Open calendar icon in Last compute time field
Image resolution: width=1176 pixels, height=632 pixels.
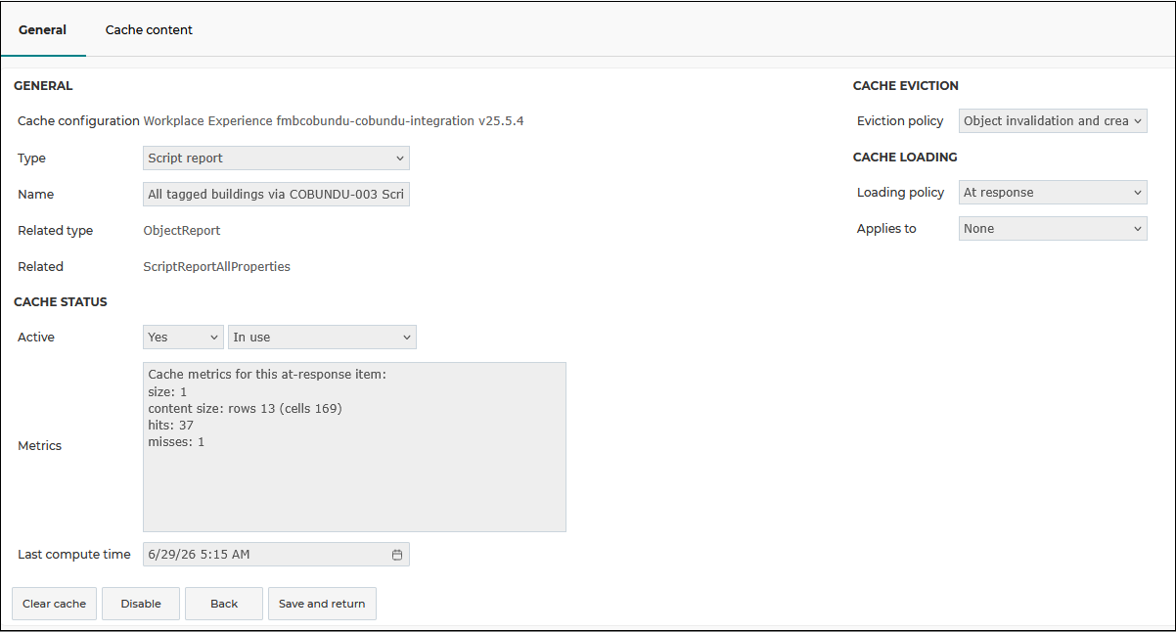[x=397, y=555]
